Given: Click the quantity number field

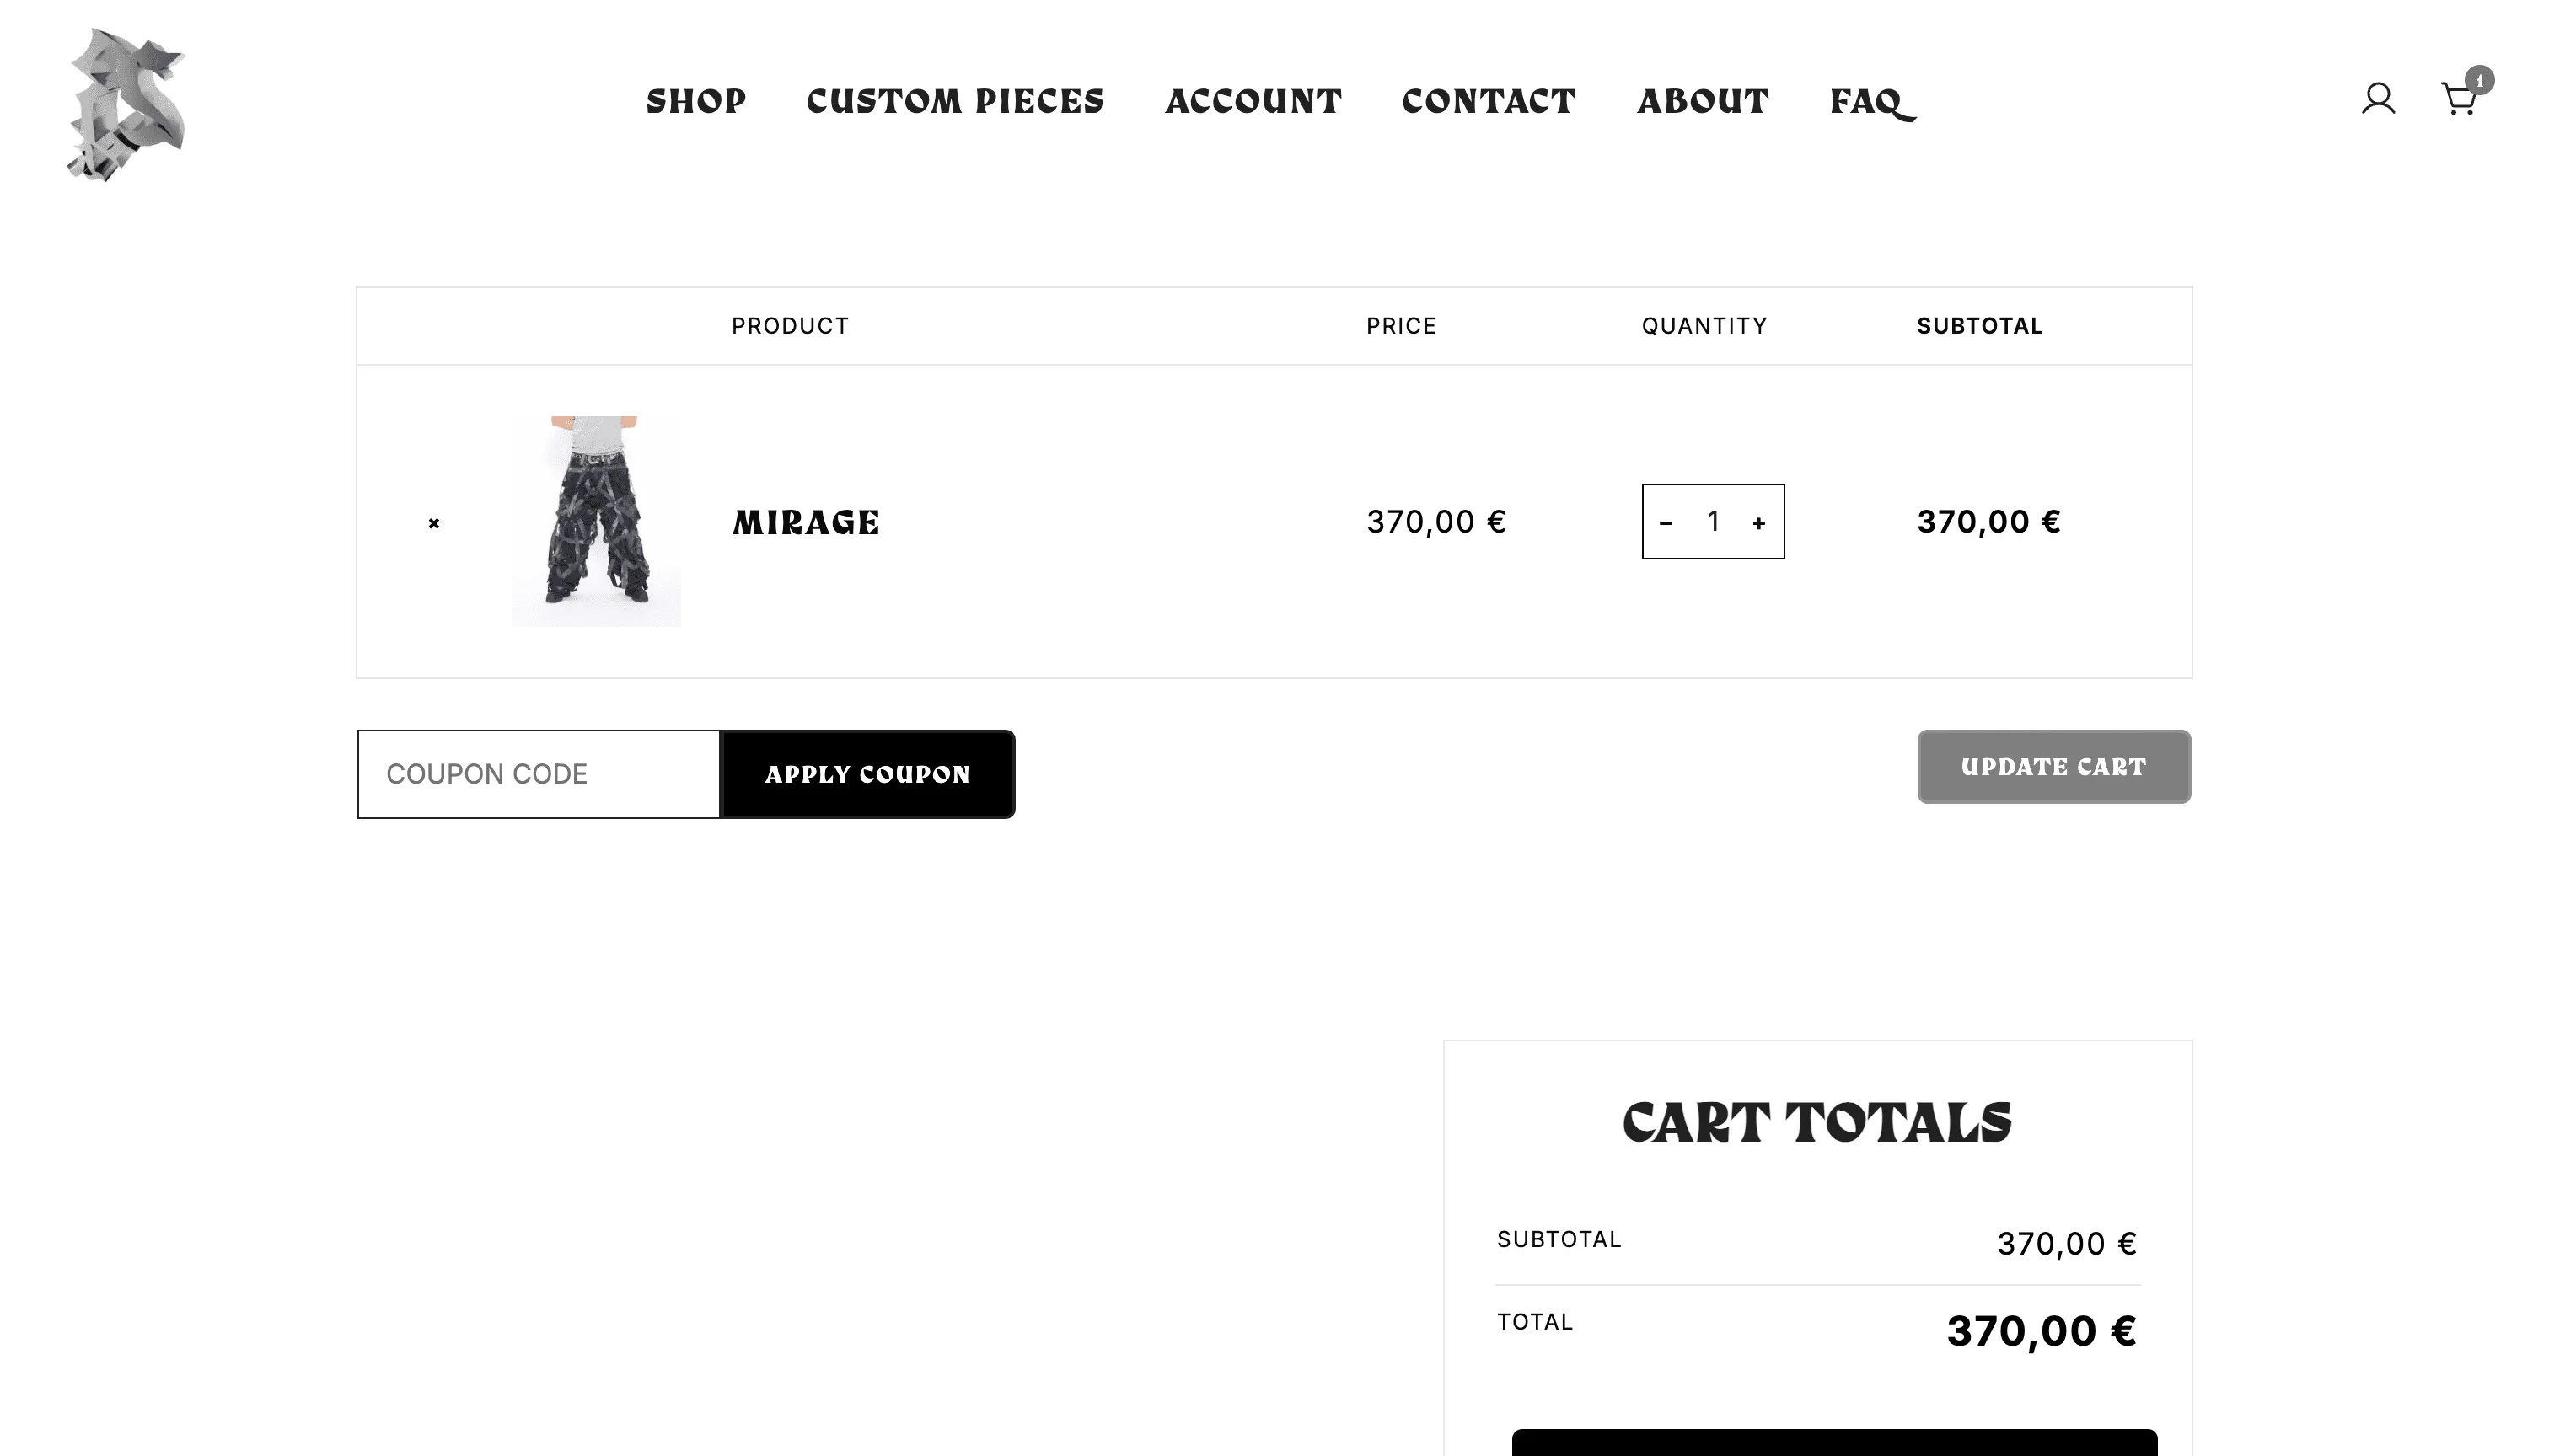Looking at the screenshot, I should coord(1713,522).
